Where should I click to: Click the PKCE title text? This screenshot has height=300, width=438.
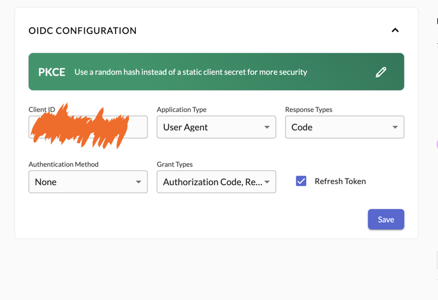coord(52,72)
